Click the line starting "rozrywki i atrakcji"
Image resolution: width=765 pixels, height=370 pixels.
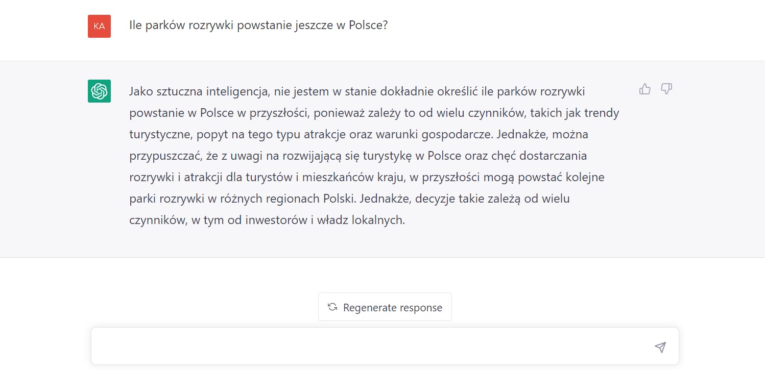367,177
